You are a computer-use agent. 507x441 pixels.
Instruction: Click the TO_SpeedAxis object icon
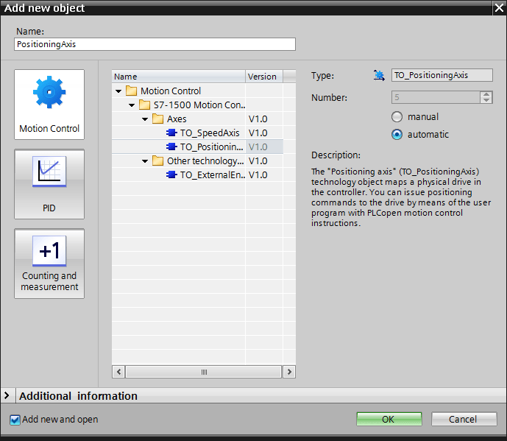pos(171,133)
